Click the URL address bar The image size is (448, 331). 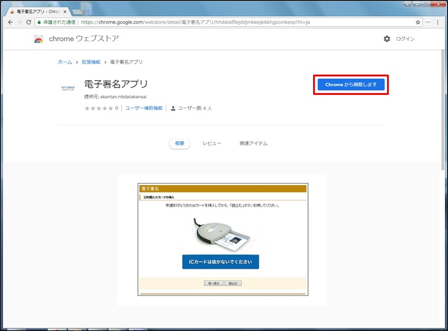coord(246,22)
